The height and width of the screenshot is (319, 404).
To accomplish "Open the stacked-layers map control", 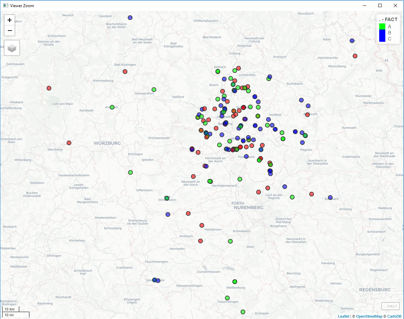I will [x=12, y=48].
